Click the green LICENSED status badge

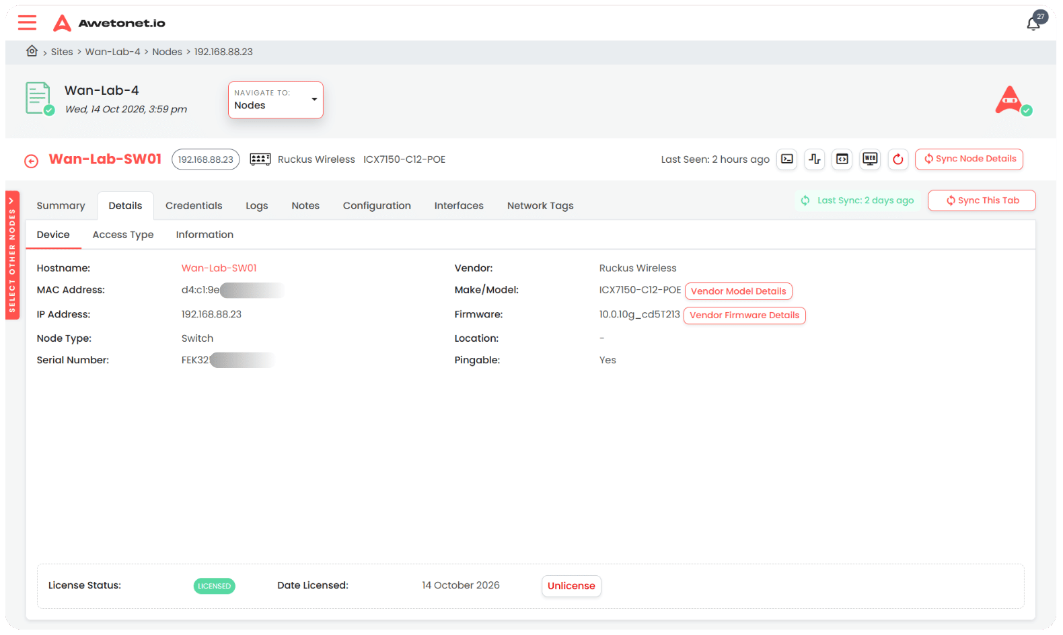215,586
